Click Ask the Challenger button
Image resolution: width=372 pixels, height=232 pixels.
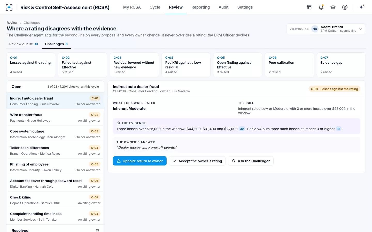pyautogui.click(x=251, y=161)
